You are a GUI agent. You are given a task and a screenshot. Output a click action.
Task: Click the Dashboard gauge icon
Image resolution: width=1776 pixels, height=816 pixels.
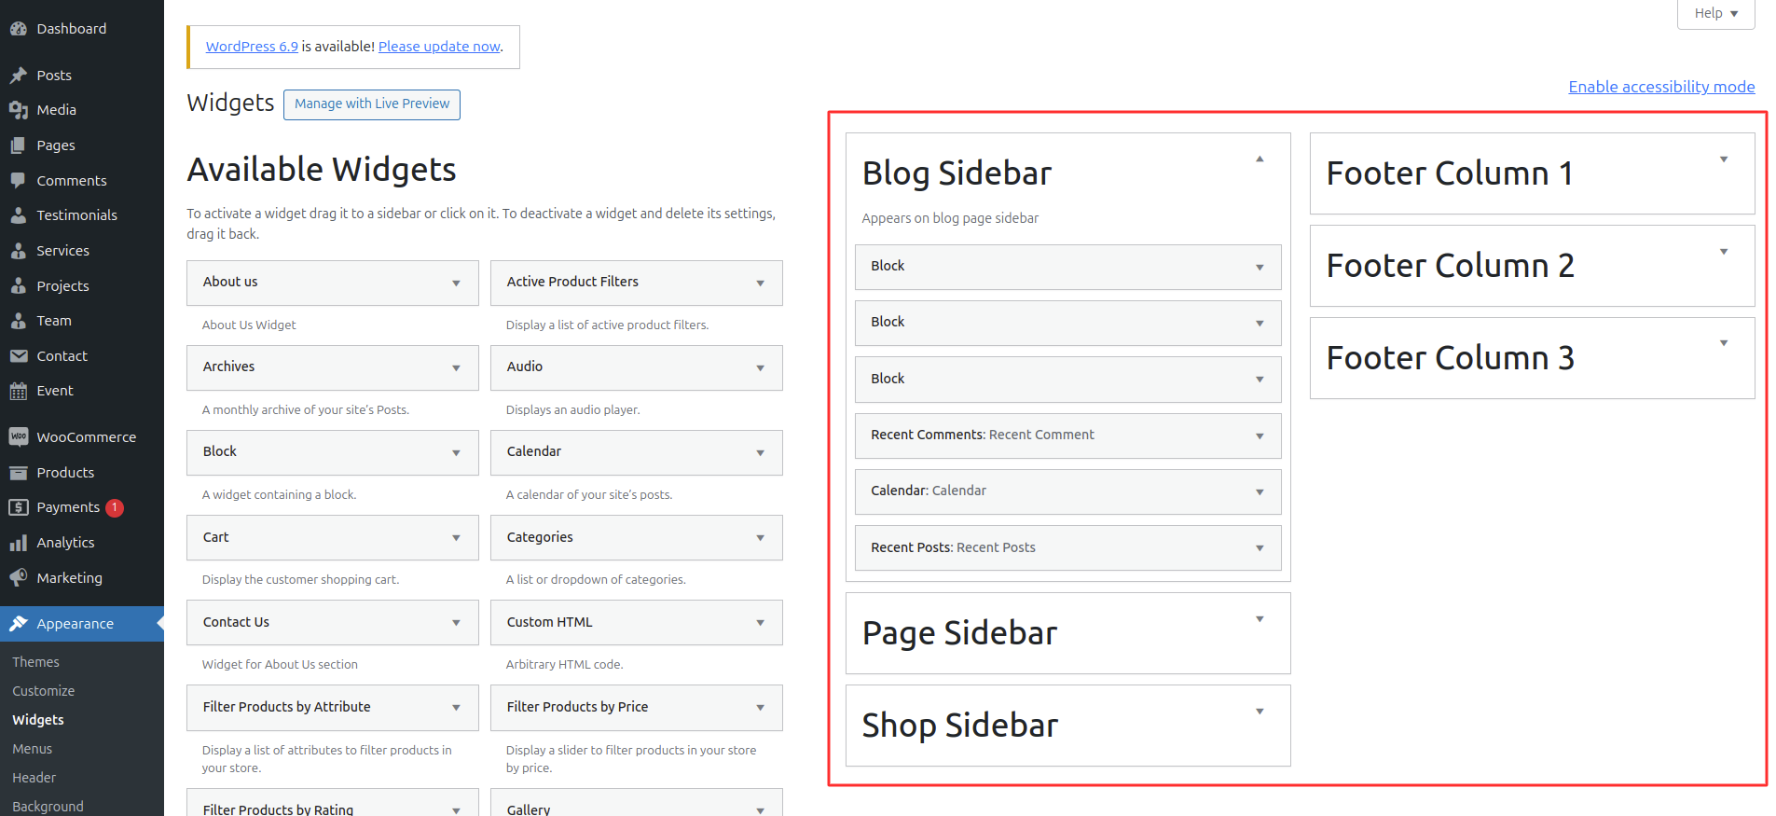click(19, 29)
